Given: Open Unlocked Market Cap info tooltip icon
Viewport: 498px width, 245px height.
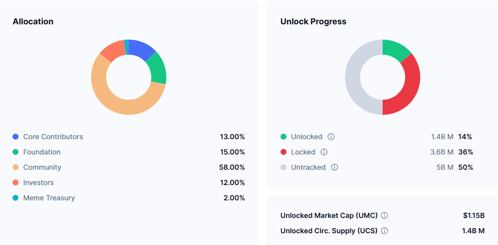Looking at the screenshot, I should click(385, 215).
